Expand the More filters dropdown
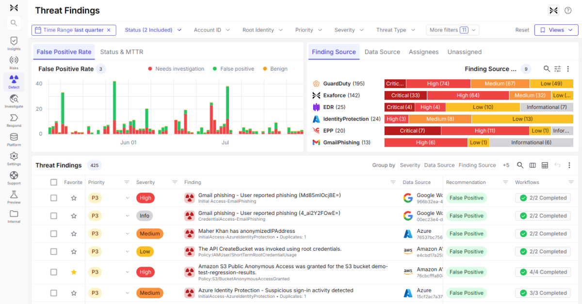 click(452, 30)
